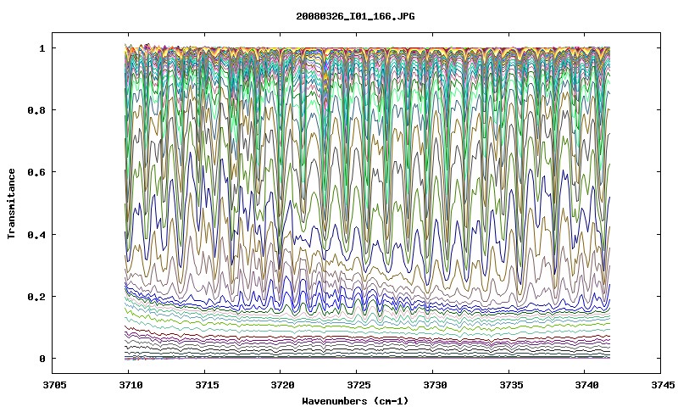The height and width of the screenshot is (407, 678).
Task: Click x-axis tick label 3730
Action: click(x=435, y=385)
